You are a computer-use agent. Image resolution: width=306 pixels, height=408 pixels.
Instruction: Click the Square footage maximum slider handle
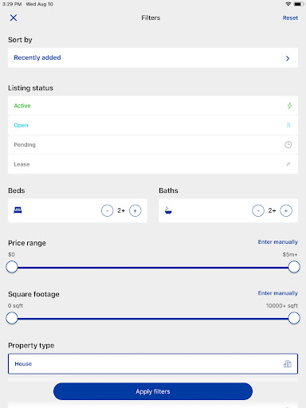pyautogui.click(x=294, y=318)
